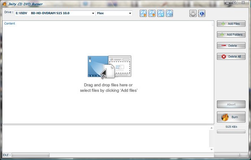Click the Abort button
The height and width of the screenshot is (160, 251).
[231, 104]
